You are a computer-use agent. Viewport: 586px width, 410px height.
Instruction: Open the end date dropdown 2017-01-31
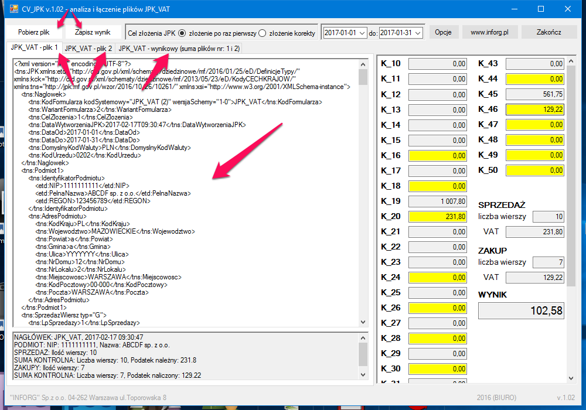tap(418, 33)
